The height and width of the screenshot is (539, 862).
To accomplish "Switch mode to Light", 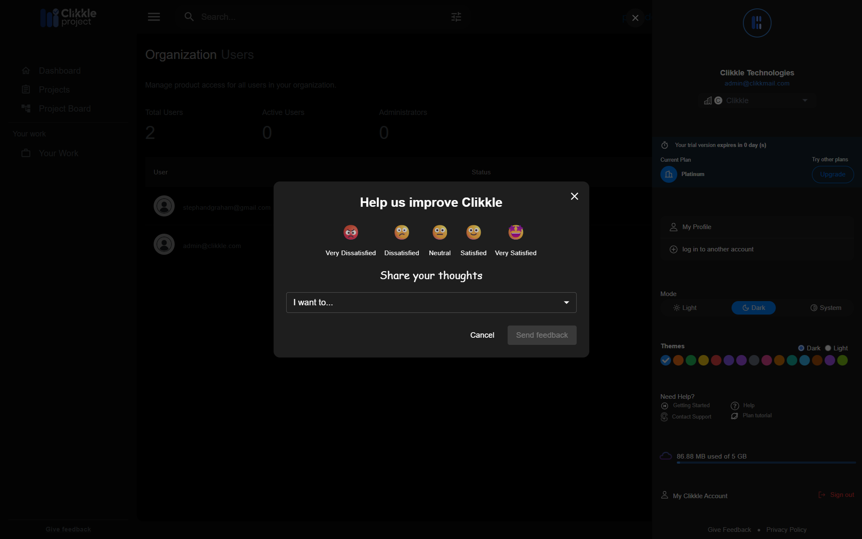I will click(x=685, y=308).
